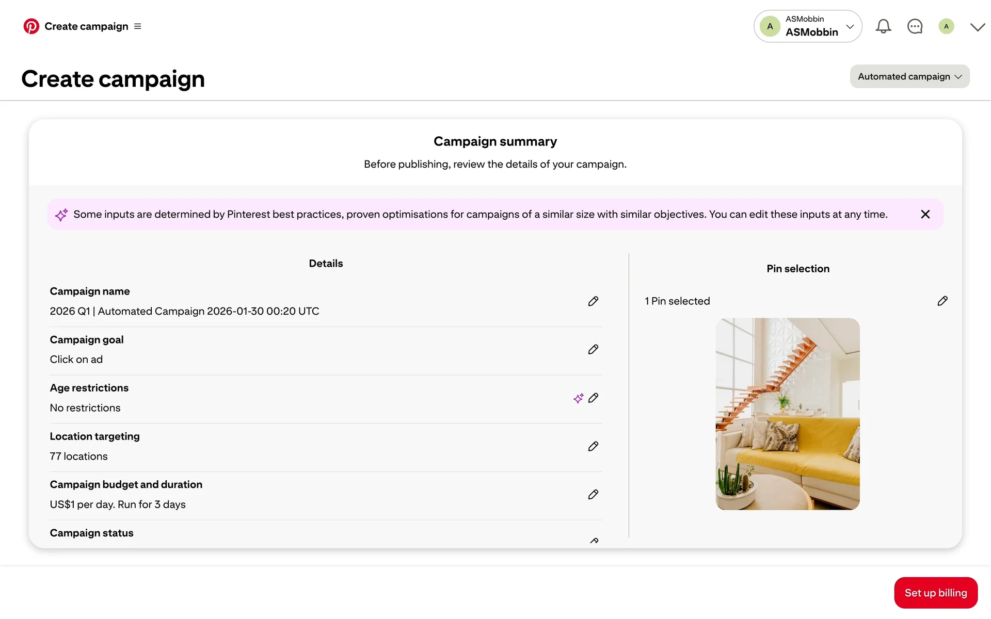Open the messages chat bubble icon
991x619 pixels.
(915, 26)
